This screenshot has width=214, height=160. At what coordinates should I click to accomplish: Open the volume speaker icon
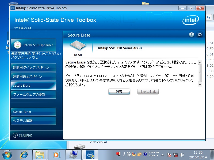click(182, 155)
